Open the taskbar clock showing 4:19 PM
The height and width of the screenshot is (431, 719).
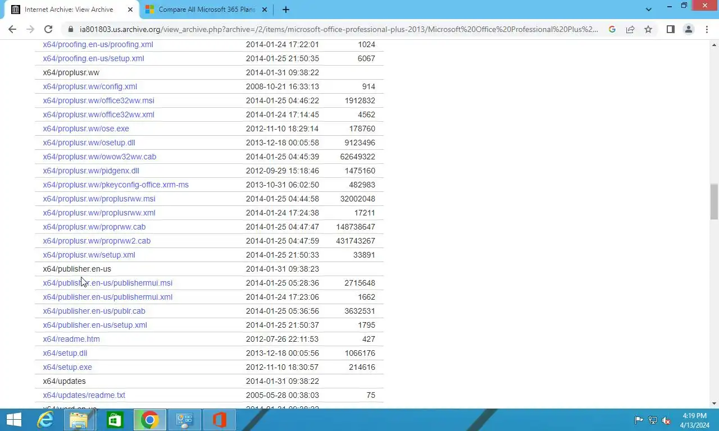694,420
